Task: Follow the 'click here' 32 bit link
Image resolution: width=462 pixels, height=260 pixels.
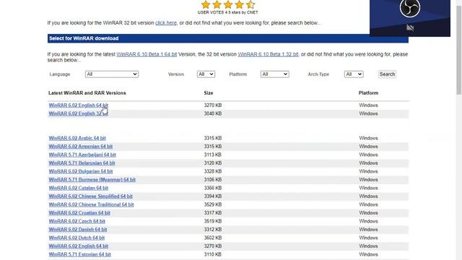Action: 166,23
